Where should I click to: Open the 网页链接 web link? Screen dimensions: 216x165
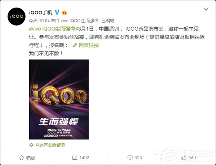pos(89,45)
